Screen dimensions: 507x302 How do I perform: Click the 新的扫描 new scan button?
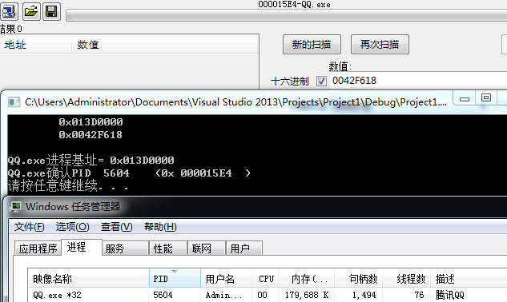(x=312, y=44)
